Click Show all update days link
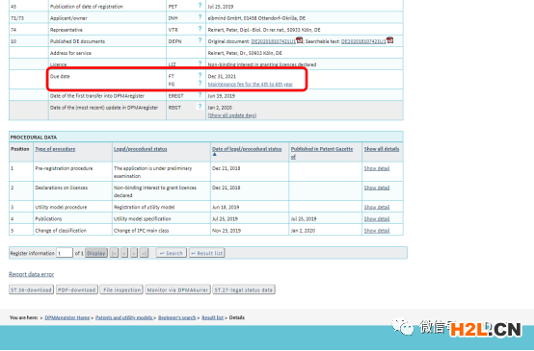Screen dimensions: 534x351 (232, 115)
